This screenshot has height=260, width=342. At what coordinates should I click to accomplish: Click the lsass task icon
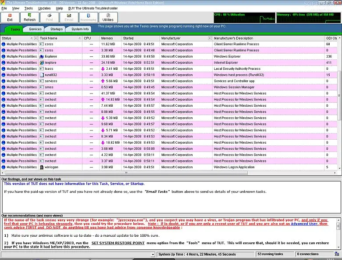click(x=42, y=69)
